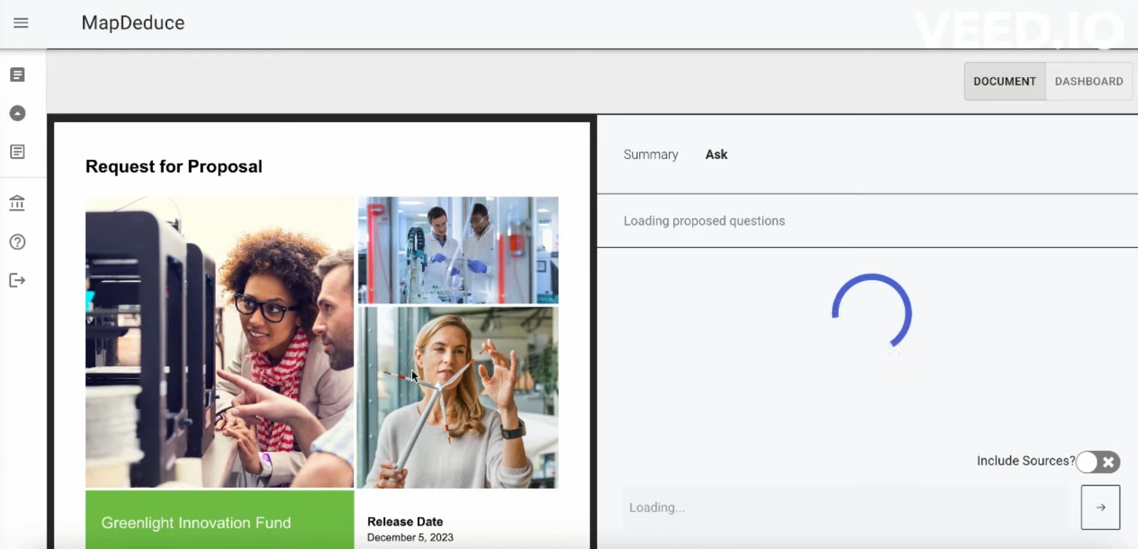
Task: Switch to the DOCUMENT view
Action: click(1005, 81)
